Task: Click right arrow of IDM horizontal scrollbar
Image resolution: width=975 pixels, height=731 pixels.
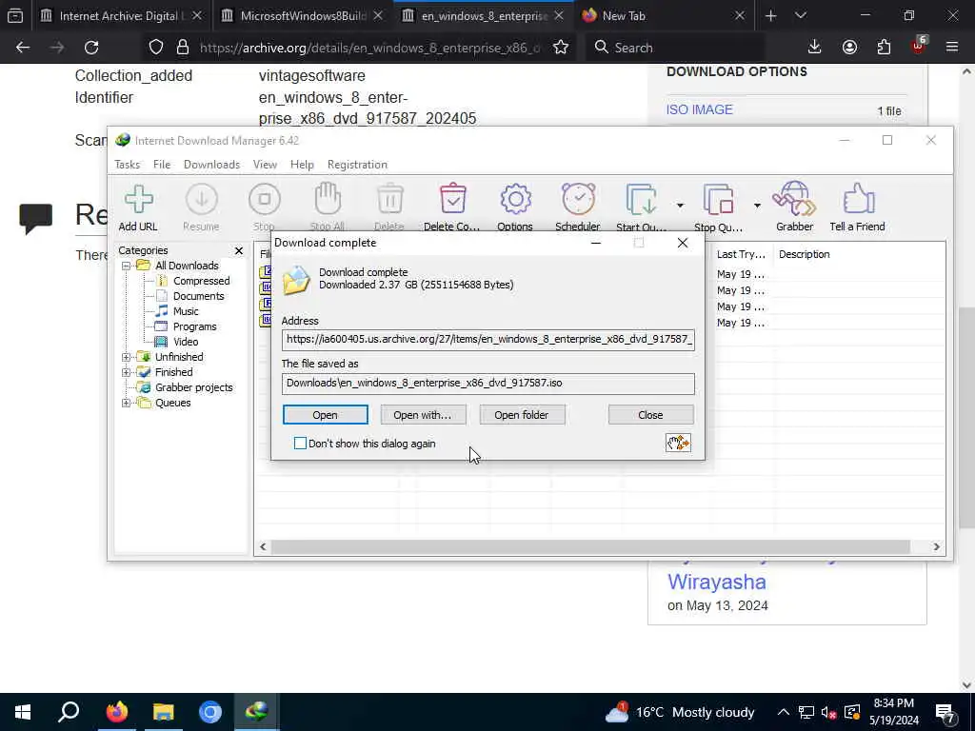Action: (x=937, y=547)
